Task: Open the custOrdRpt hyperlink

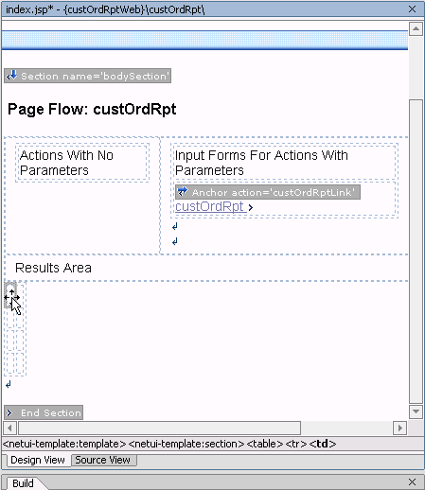Action: coord(210,207)
